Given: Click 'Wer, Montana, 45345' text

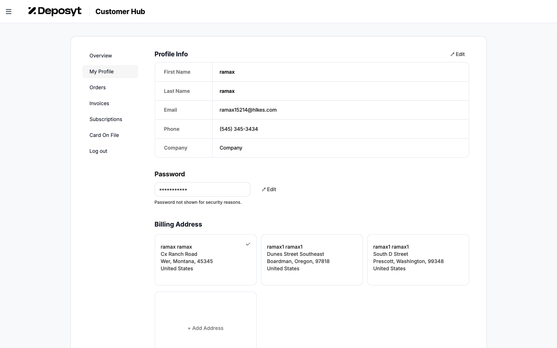Looking at the screenshot, I should pos(187,261).
